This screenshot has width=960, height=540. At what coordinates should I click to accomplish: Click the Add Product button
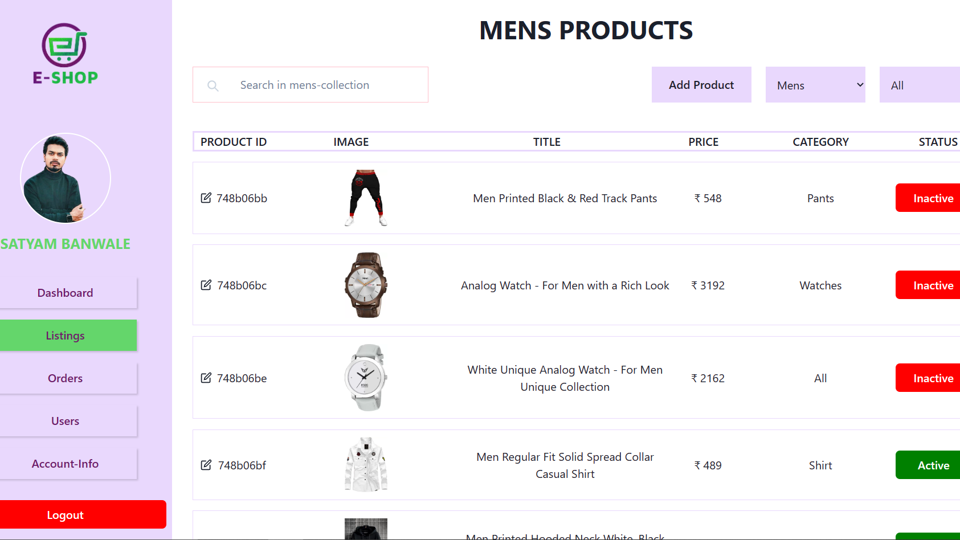(x=701, y=85)
